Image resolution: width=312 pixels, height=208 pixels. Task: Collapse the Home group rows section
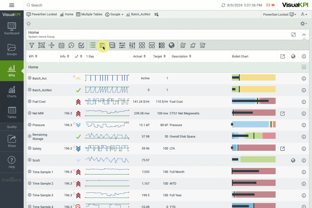304,67
